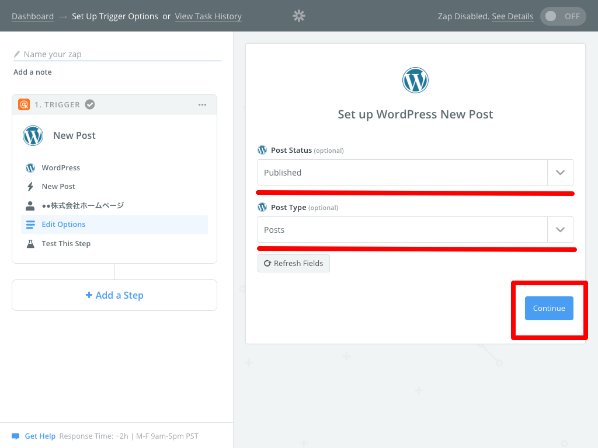Screen dimensions: 598x448
Task: Click the flask Test This Step icon
Action: (30, 244)
